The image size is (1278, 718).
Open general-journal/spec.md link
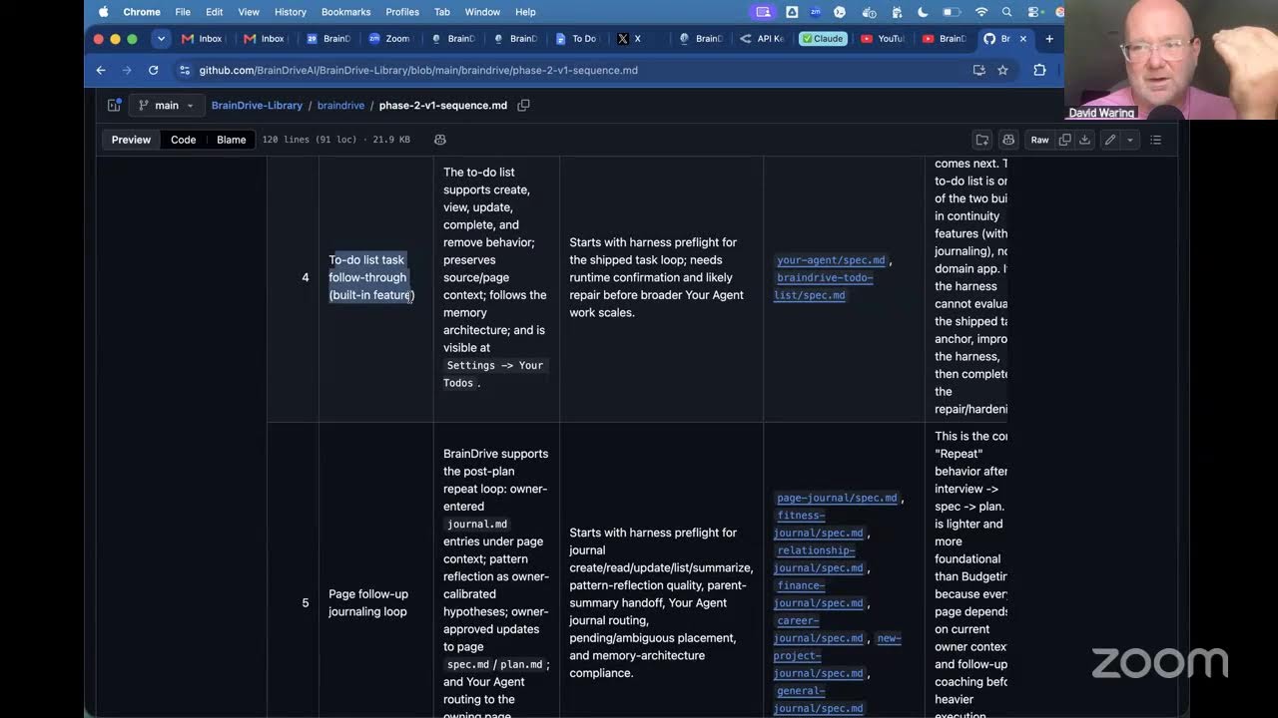point(819,699)
